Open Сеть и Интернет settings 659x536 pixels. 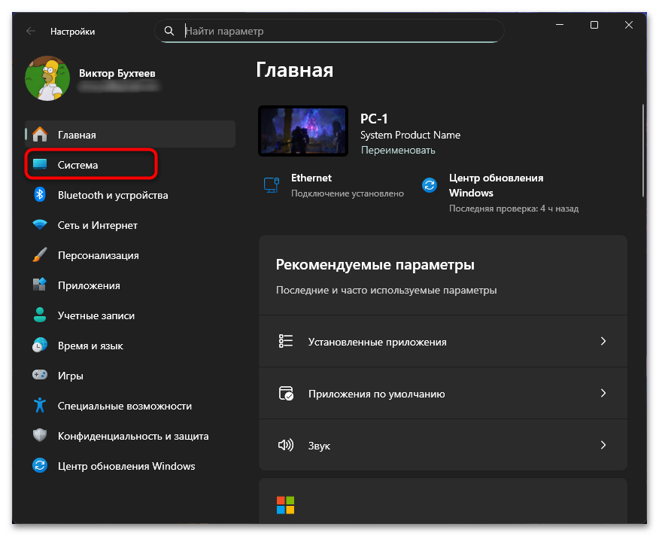[x=130, y=225]
